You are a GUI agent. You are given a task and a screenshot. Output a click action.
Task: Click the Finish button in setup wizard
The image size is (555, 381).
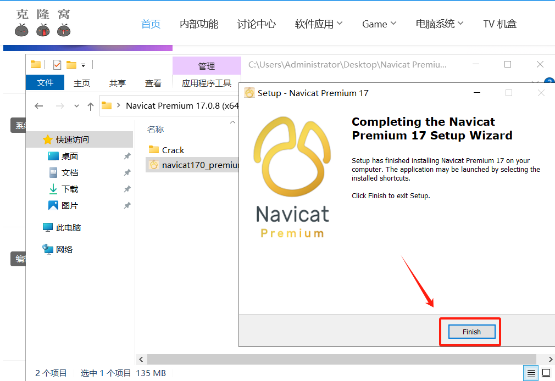(x=471, y=332)
